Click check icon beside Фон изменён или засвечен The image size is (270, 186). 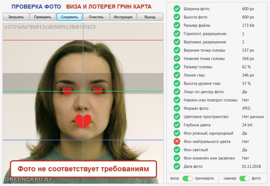(x=177, y=158)
